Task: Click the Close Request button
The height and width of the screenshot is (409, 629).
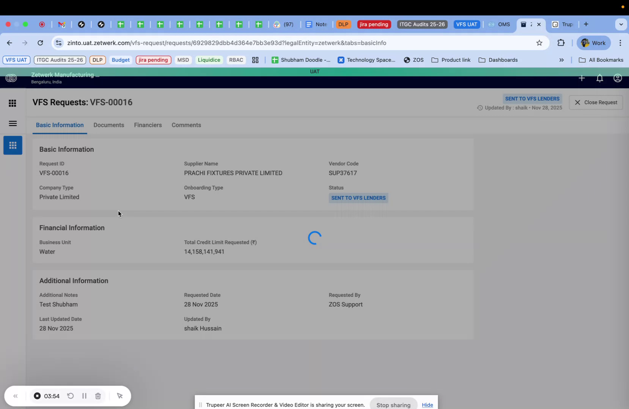Action: pos(596,102)
